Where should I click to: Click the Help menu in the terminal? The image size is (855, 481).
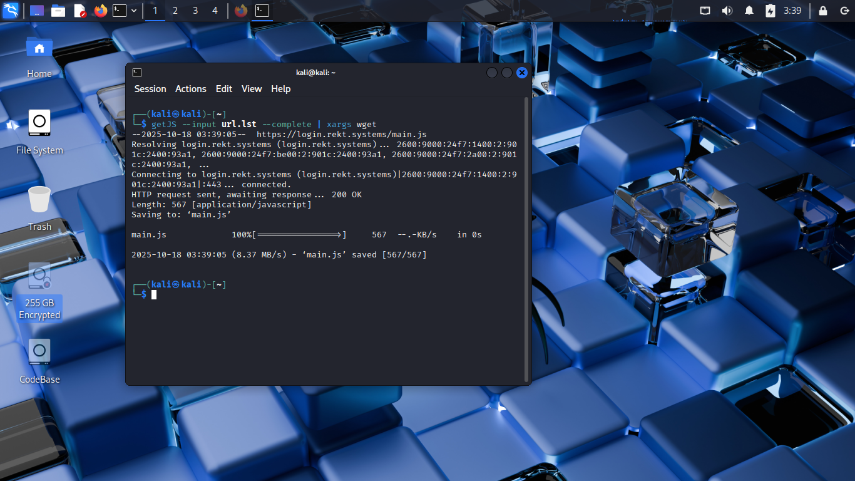tap(280, 89)
